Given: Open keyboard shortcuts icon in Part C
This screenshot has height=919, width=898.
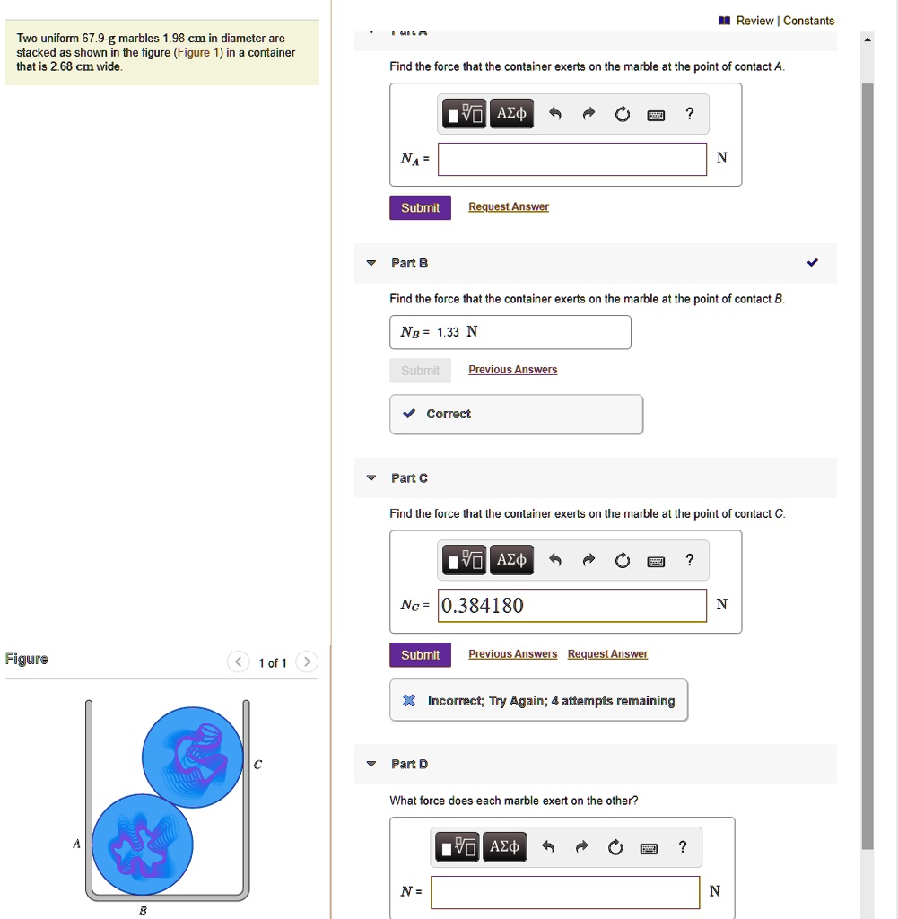Looking at the screenshot, I should tap(656, 562).
